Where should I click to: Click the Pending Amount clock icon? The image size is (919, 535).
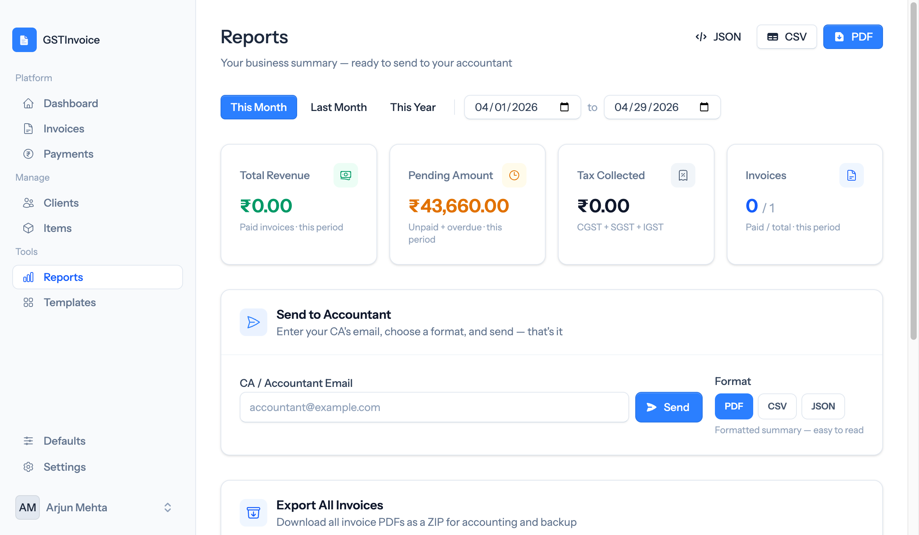pyautogui.click(x=514, y=175)
